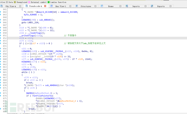This screenshot has width=187, height=114.
Task: Open the Exports tab
Action: pos(161,6)
